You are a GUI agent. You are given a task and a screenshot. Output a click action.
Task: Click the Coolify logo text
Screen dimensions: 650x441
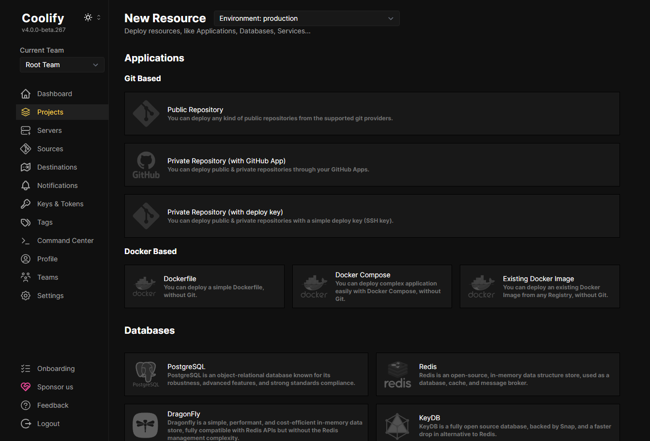click(43, 18)
